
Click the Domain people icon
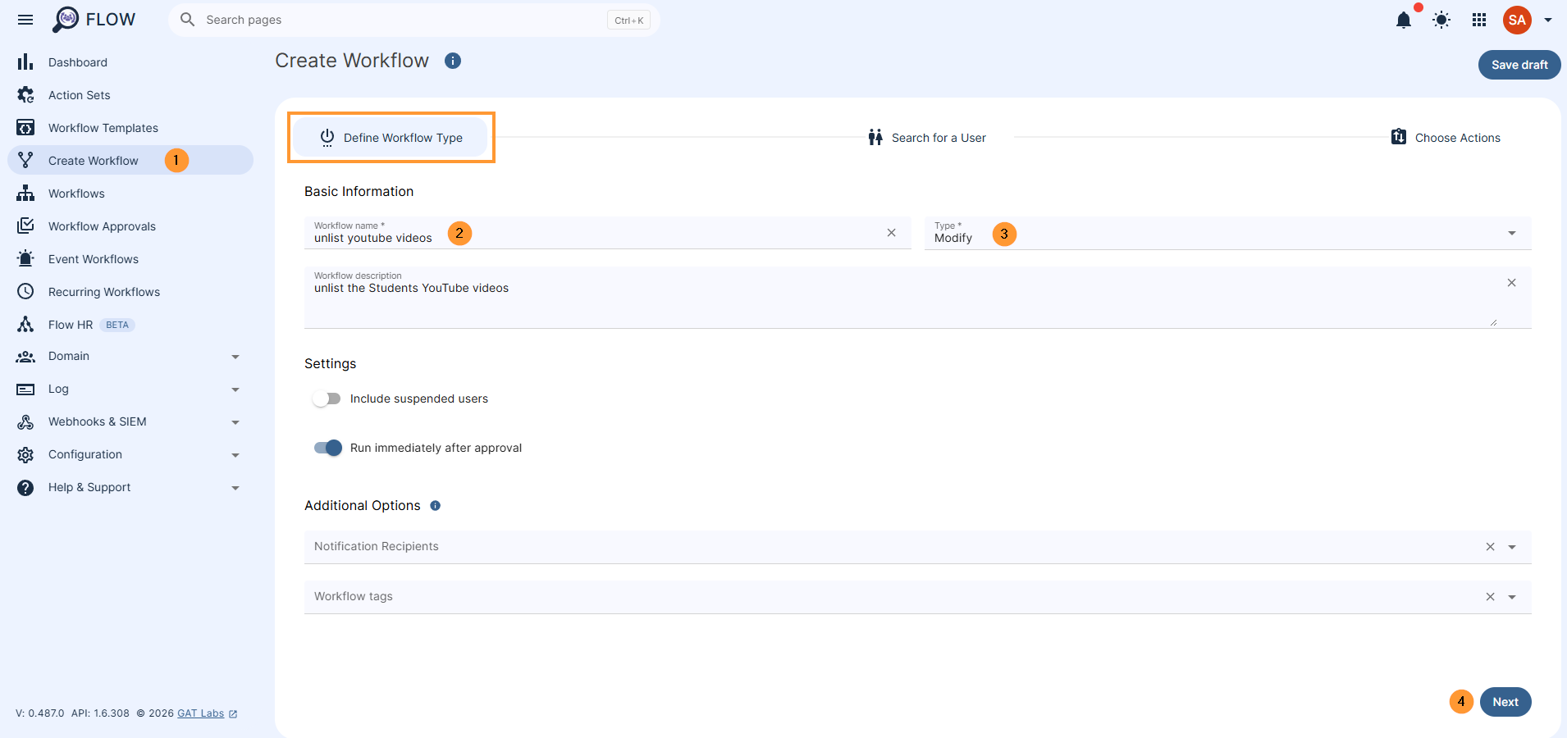point(25,357)
